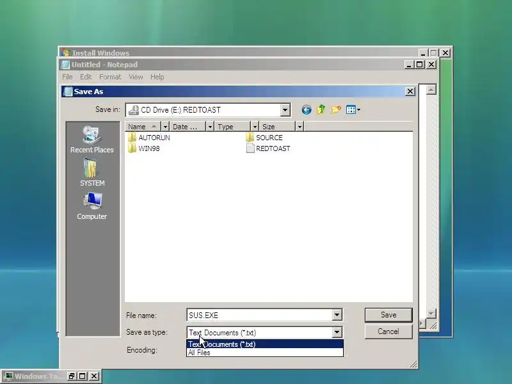Screen dimensions: 512x384
Task: Open the Views menu icon
Action: 353,109
